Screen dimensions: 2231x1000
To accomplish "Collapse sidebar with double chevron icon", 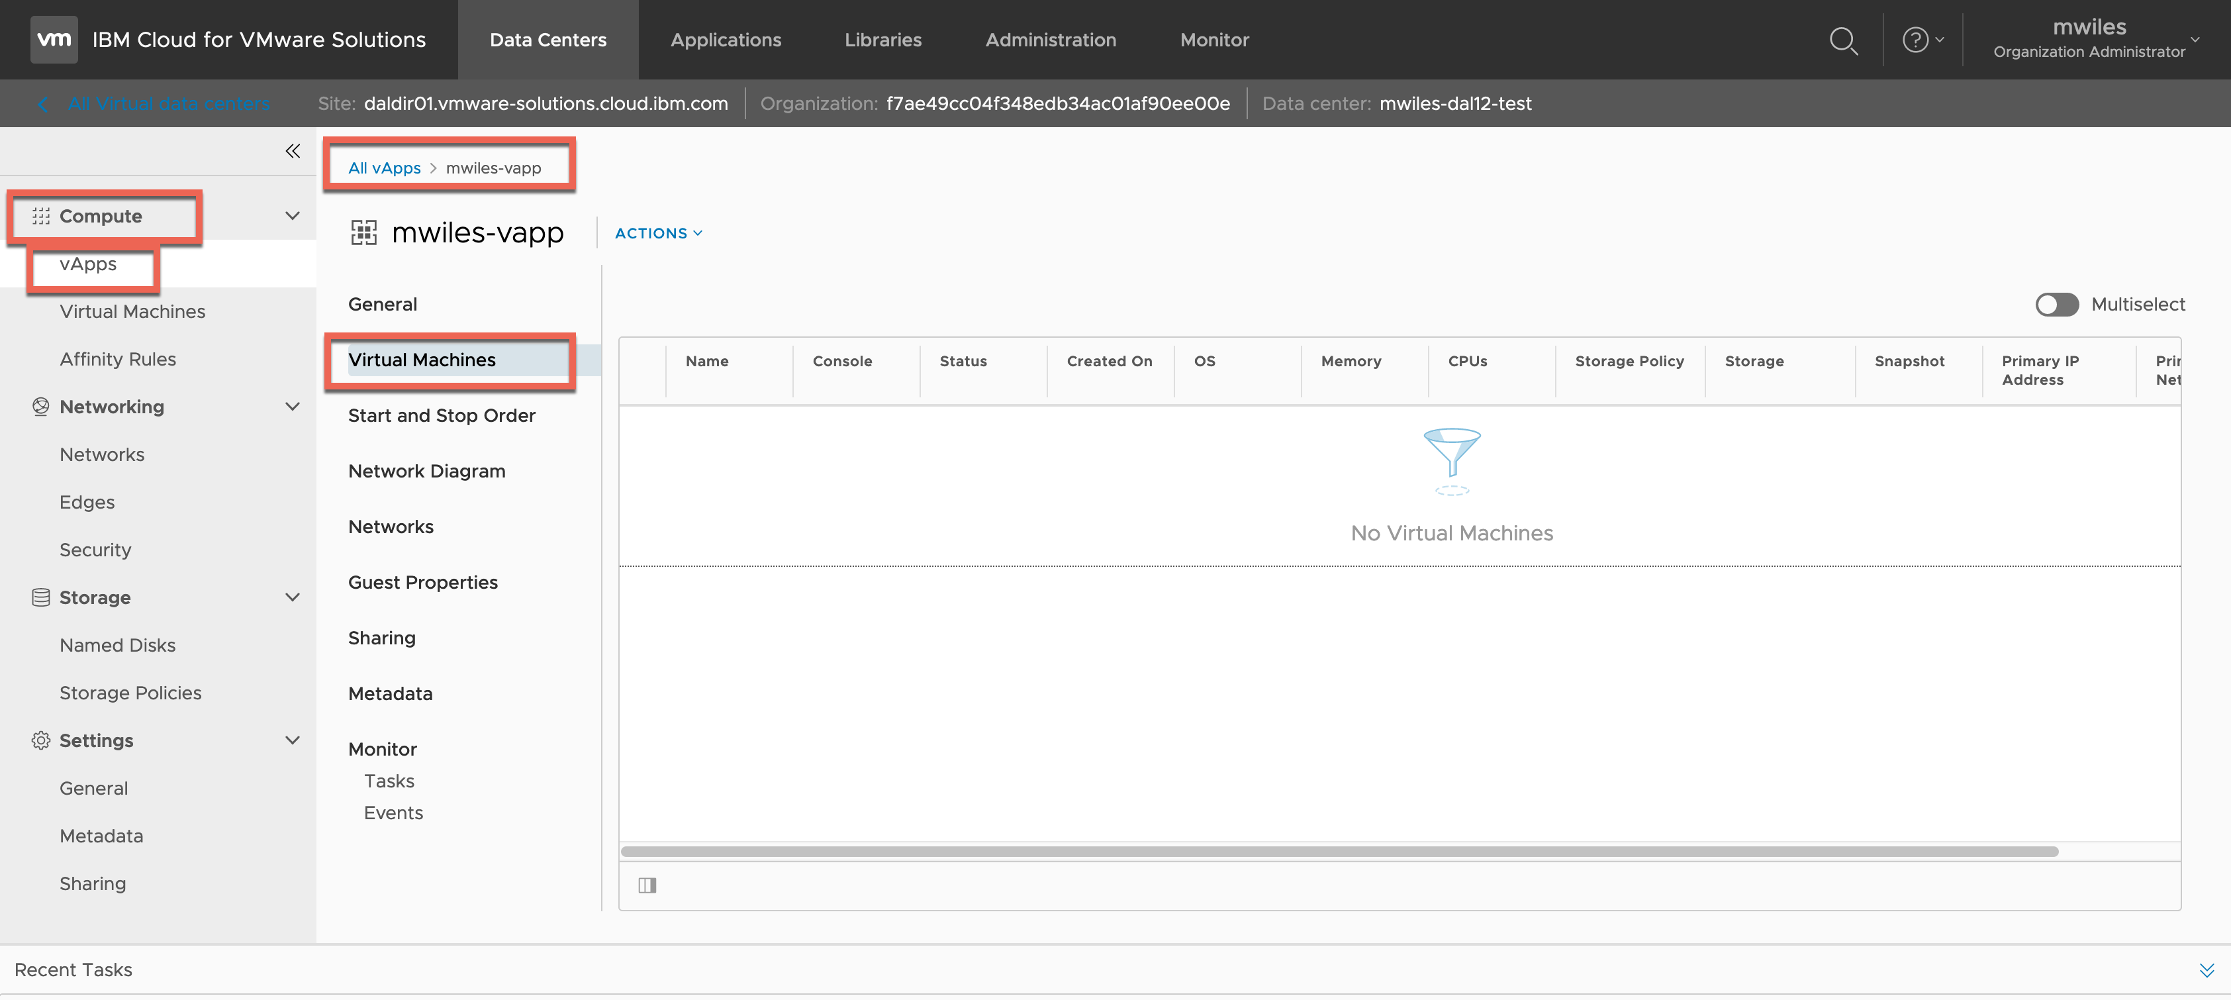I will point(293,151).
